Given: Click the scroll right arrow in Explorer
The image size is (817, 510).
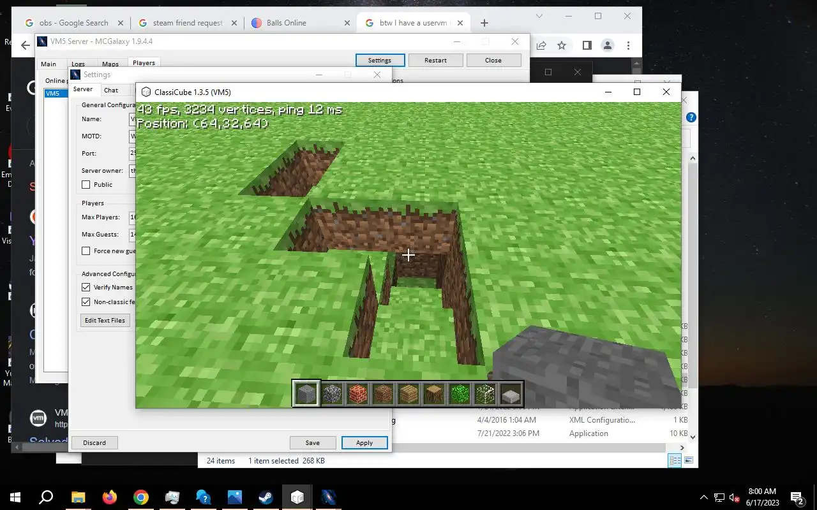Looking at the screenshot, I should [681, 448].
